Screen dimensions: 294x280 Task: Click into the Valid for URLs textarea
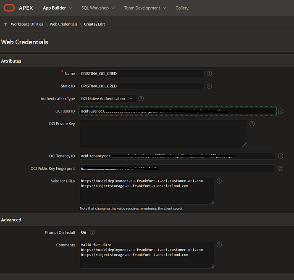tap(147, 191)
